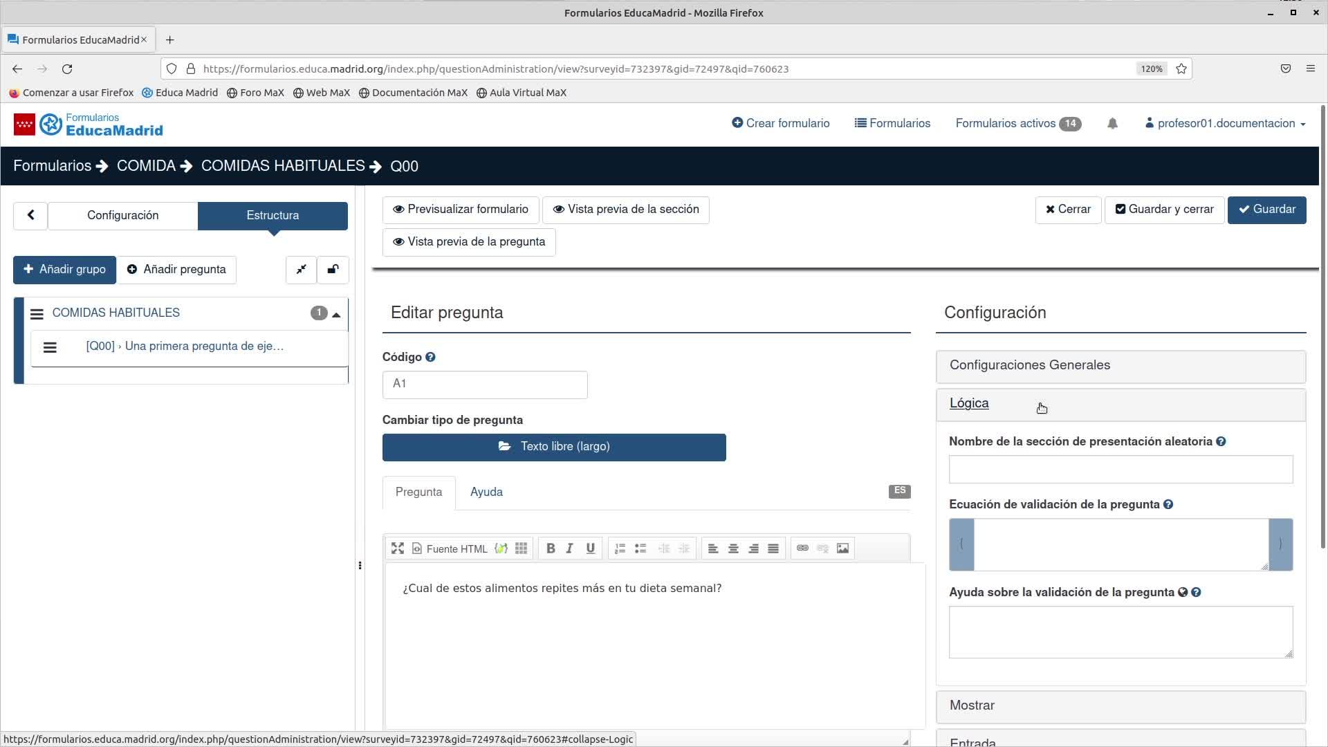The width and height of the screenshot is (1328, 747).
Task: Insert link in editor toolbar
Action: click(x=802, y=548)
